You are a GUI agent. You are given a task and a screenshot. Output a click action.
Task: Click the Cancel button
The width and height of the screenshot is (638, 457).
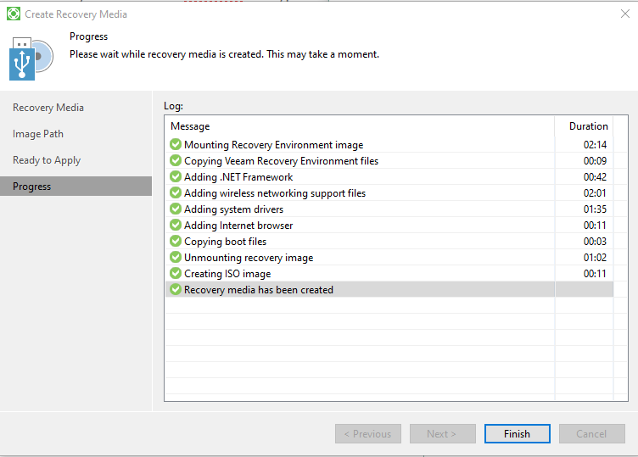tap(591, 434)
